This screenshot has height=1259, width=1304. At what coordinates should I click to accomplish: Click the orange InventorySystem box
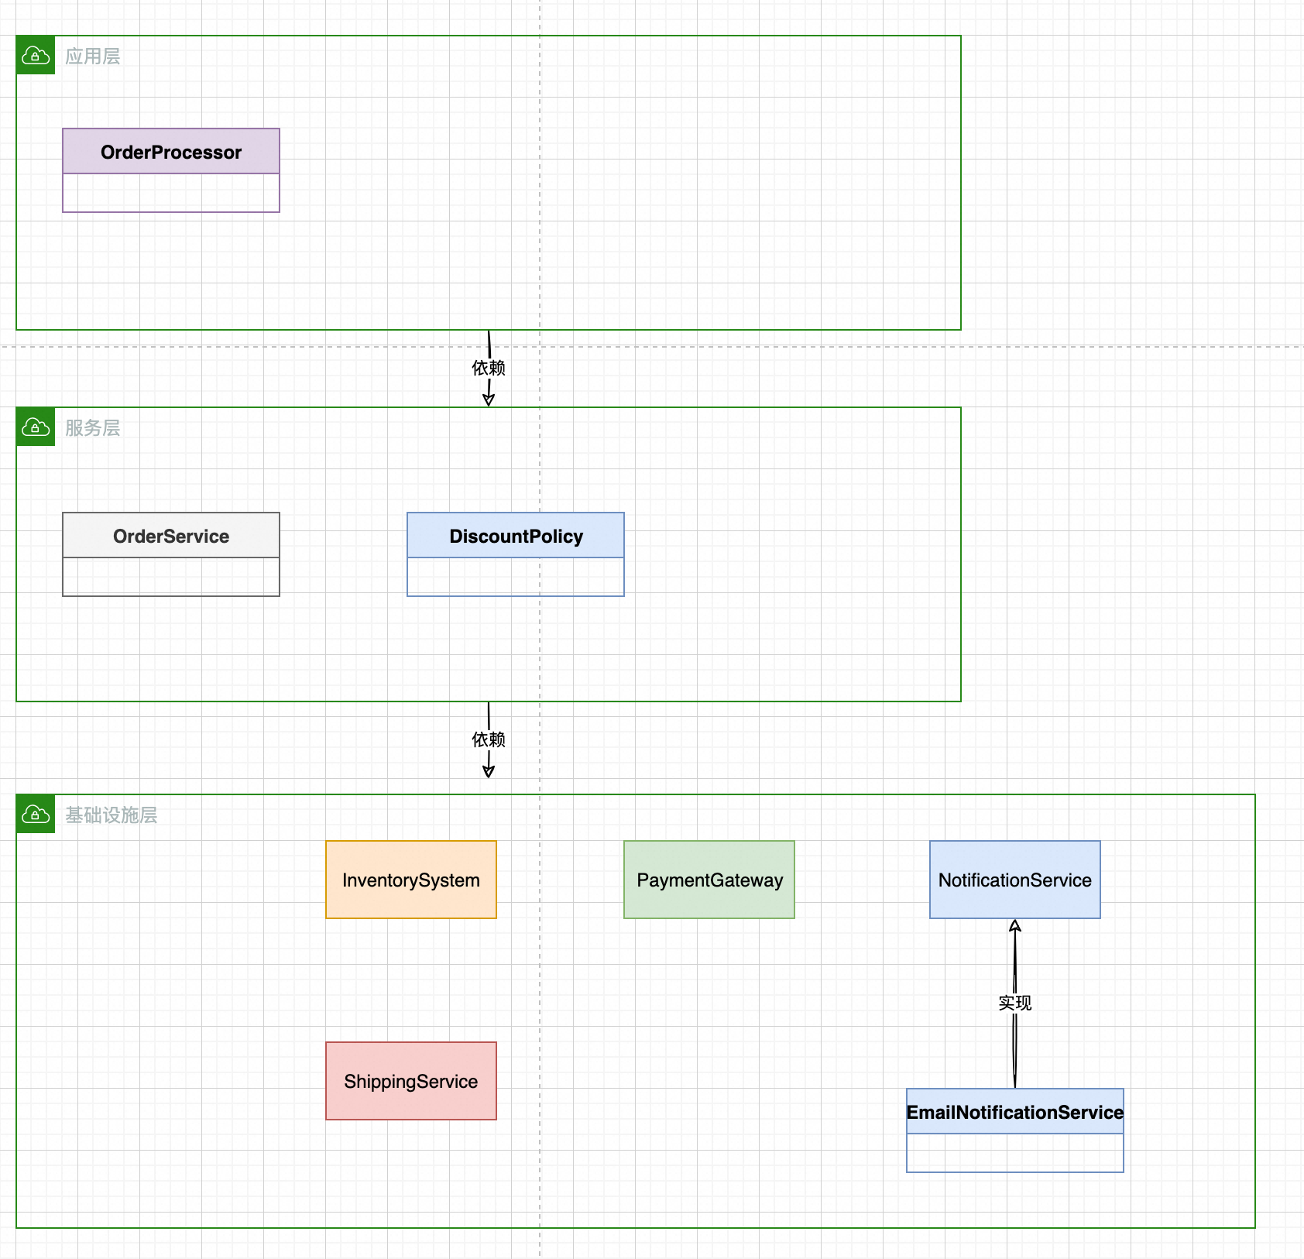point(411,880)
